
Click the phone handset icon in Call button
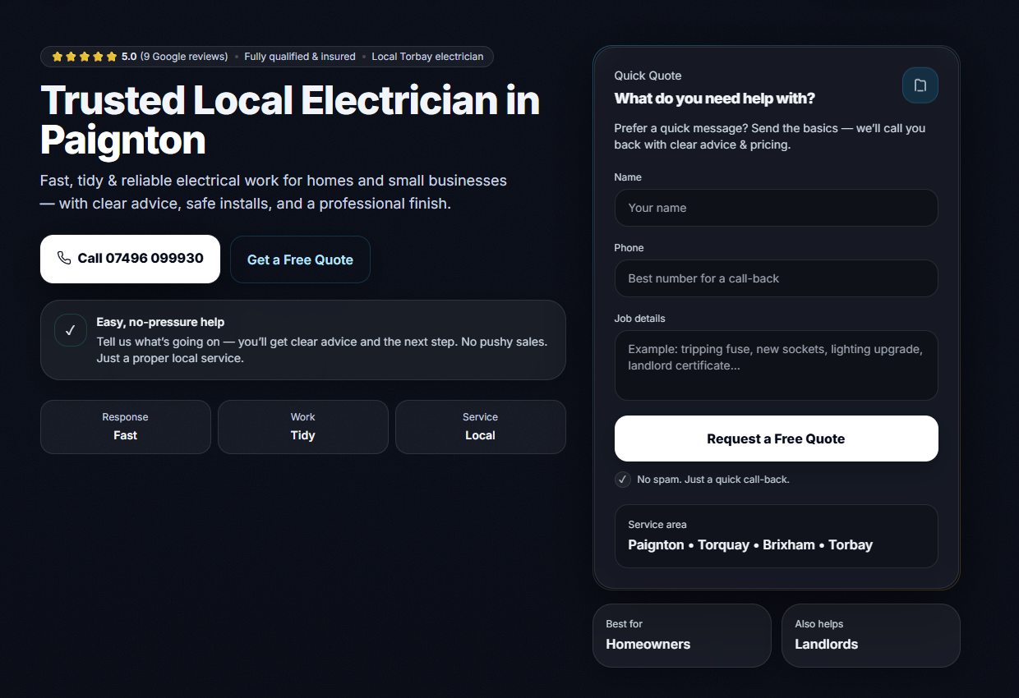point(64,259)
